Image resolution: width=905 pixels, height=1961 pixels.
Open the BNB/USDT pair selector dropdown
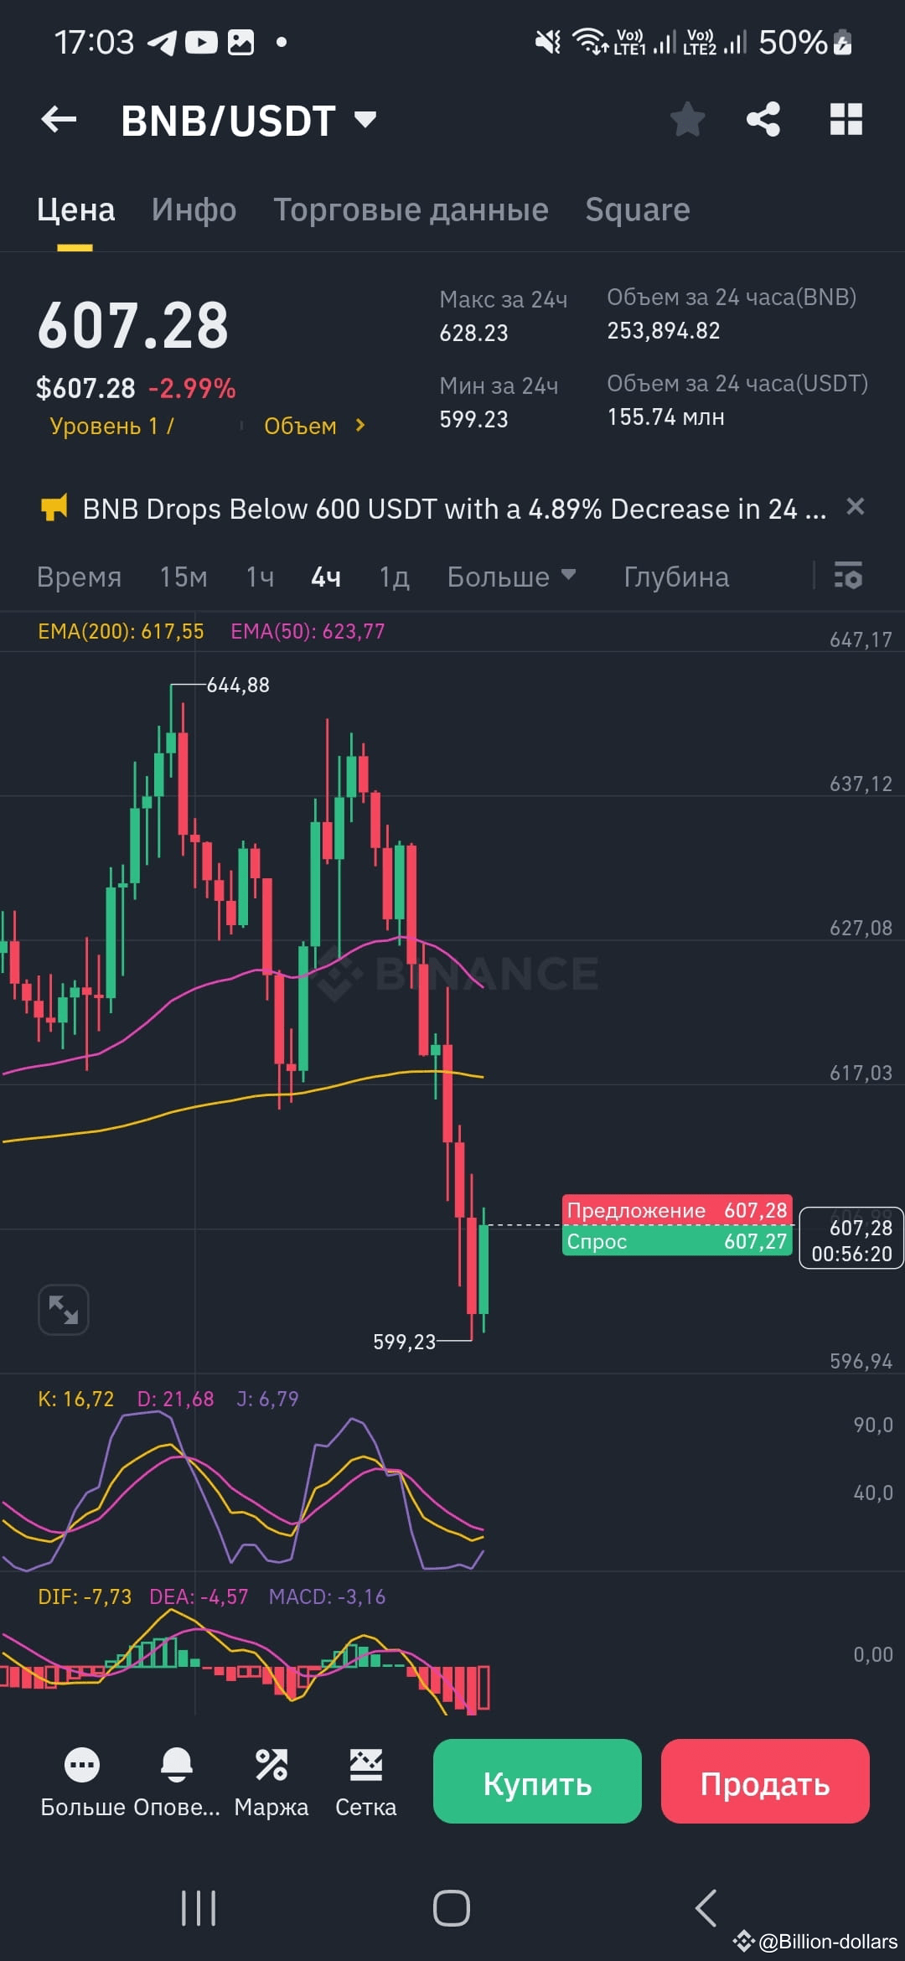(x=365, y=119)
